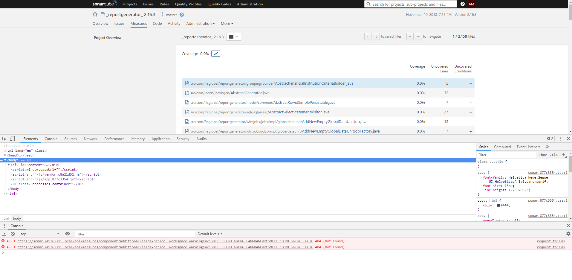Switch to the project Overview tab
The image size is (572, 280).
click(100, 23)
